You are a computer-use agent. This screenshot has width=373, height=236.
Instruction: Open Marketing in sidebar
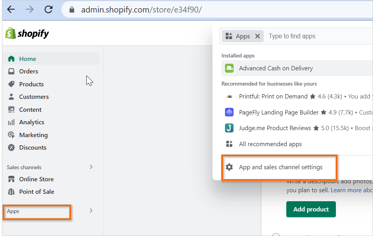[33, 135]
